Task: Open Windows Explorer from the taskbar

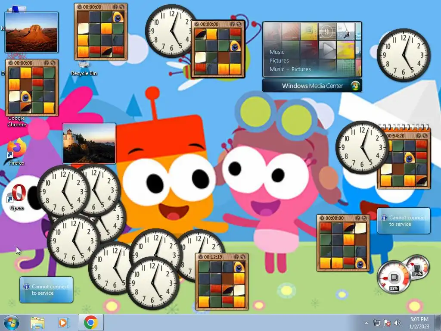Action: [37, 323]
